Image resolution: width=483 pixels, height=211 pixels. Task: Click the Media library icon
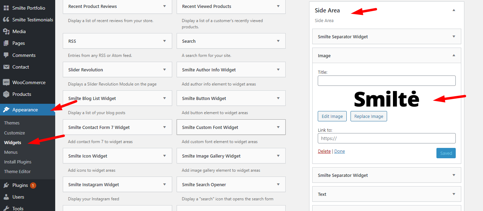[6, 31]
